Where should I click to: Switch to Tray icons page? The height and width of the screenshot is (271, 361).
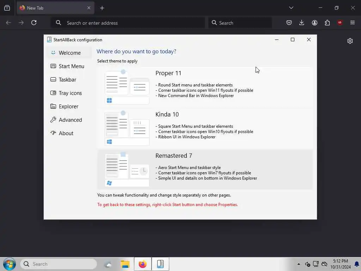[x=69, y=93]
